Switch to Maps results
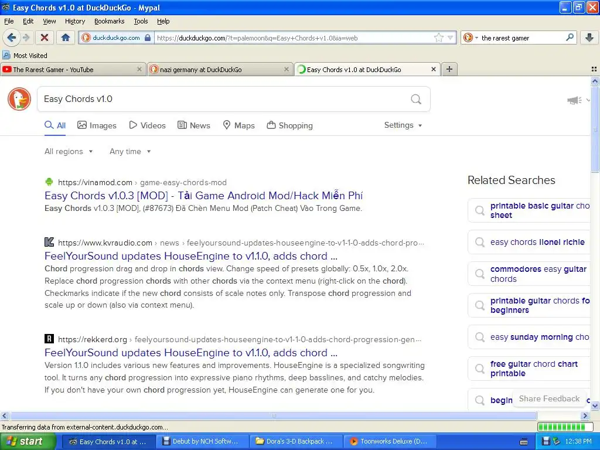Screen dimensions: 600x450 point(239,125)
